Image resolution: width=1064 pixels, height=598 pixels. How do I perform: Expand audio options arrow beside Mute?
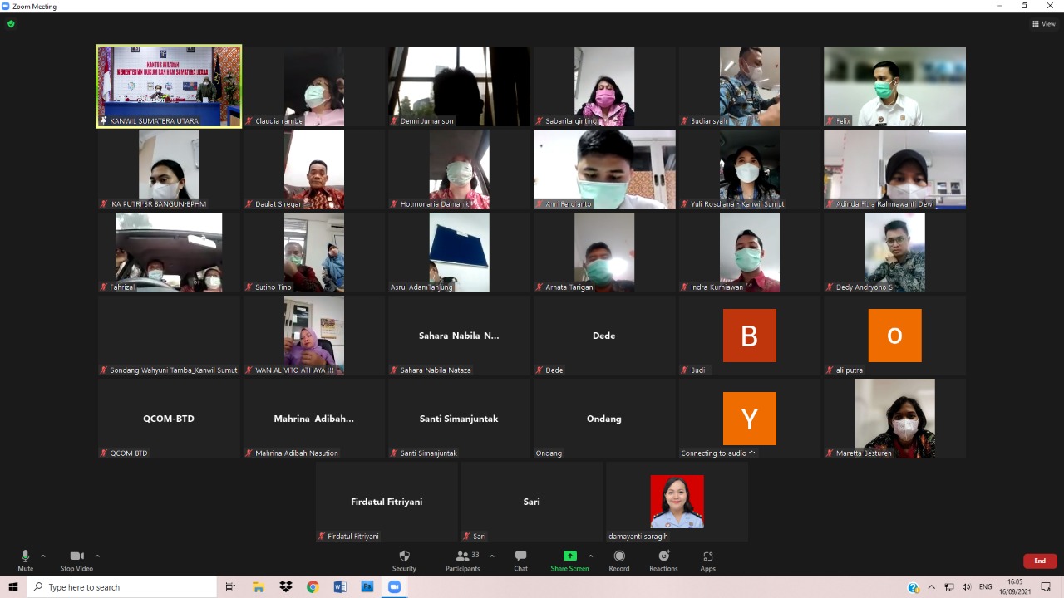43,556
